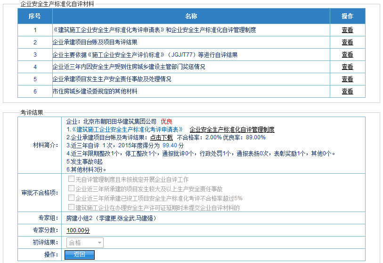Click the 操作 column header
This screenshot has height=263, width=383.
point(347,17)
